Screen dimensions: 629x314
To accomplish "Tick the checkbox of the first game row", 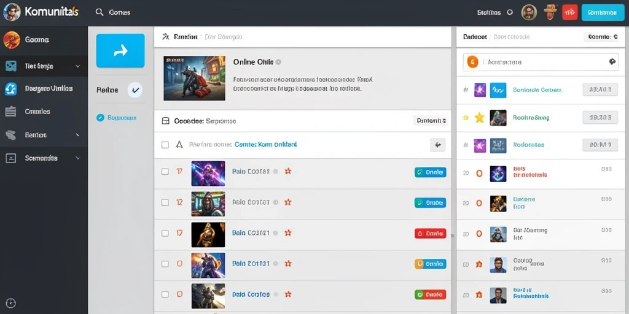I will [x=165, y=172].
